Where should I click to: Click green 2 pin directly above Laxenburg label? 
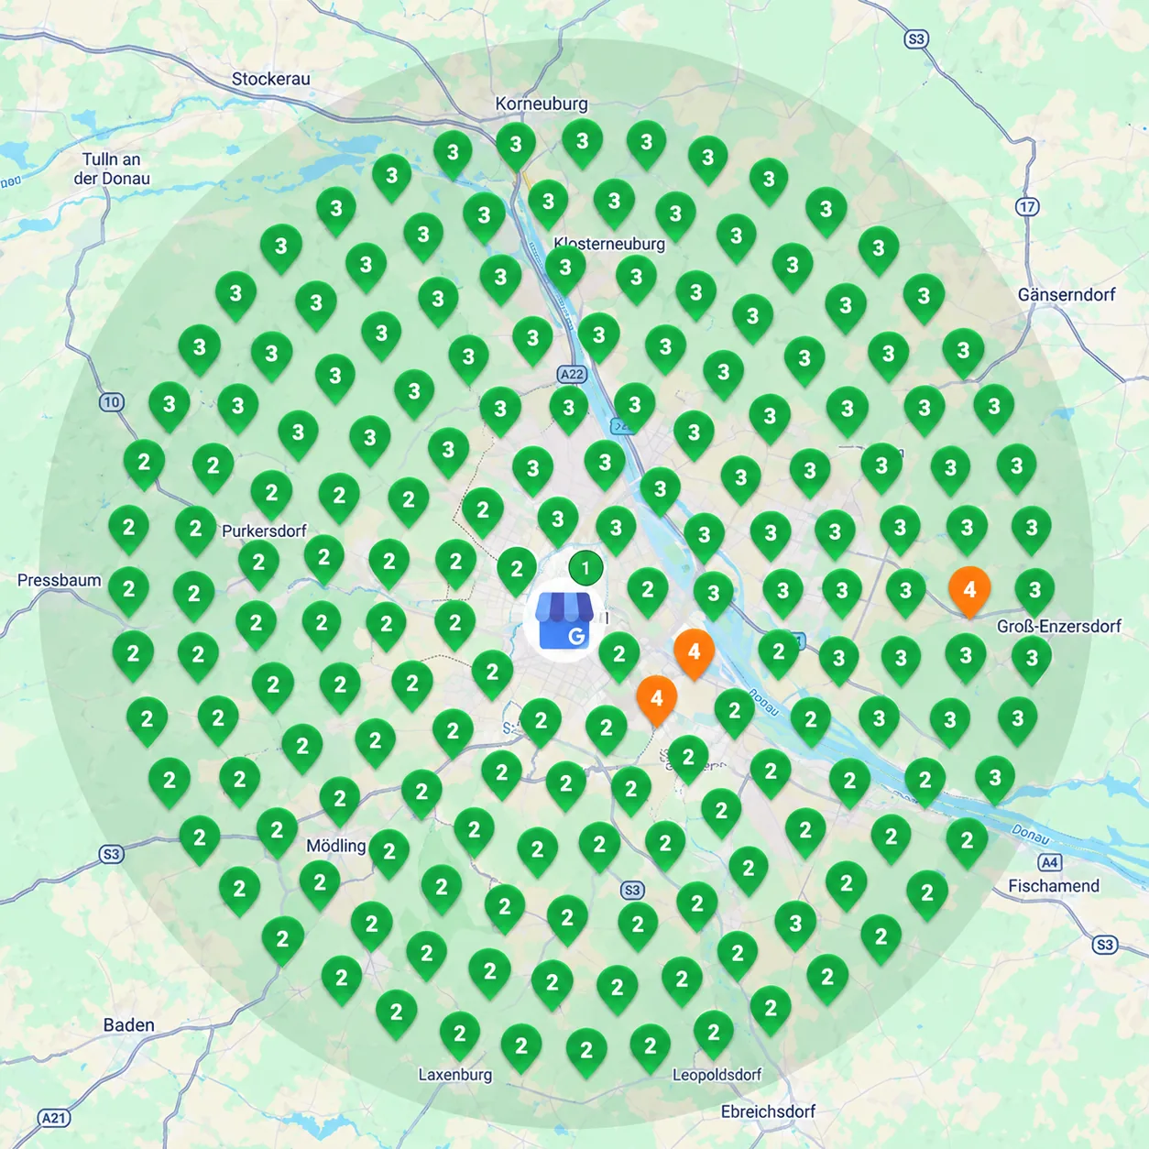[459, 1036]
